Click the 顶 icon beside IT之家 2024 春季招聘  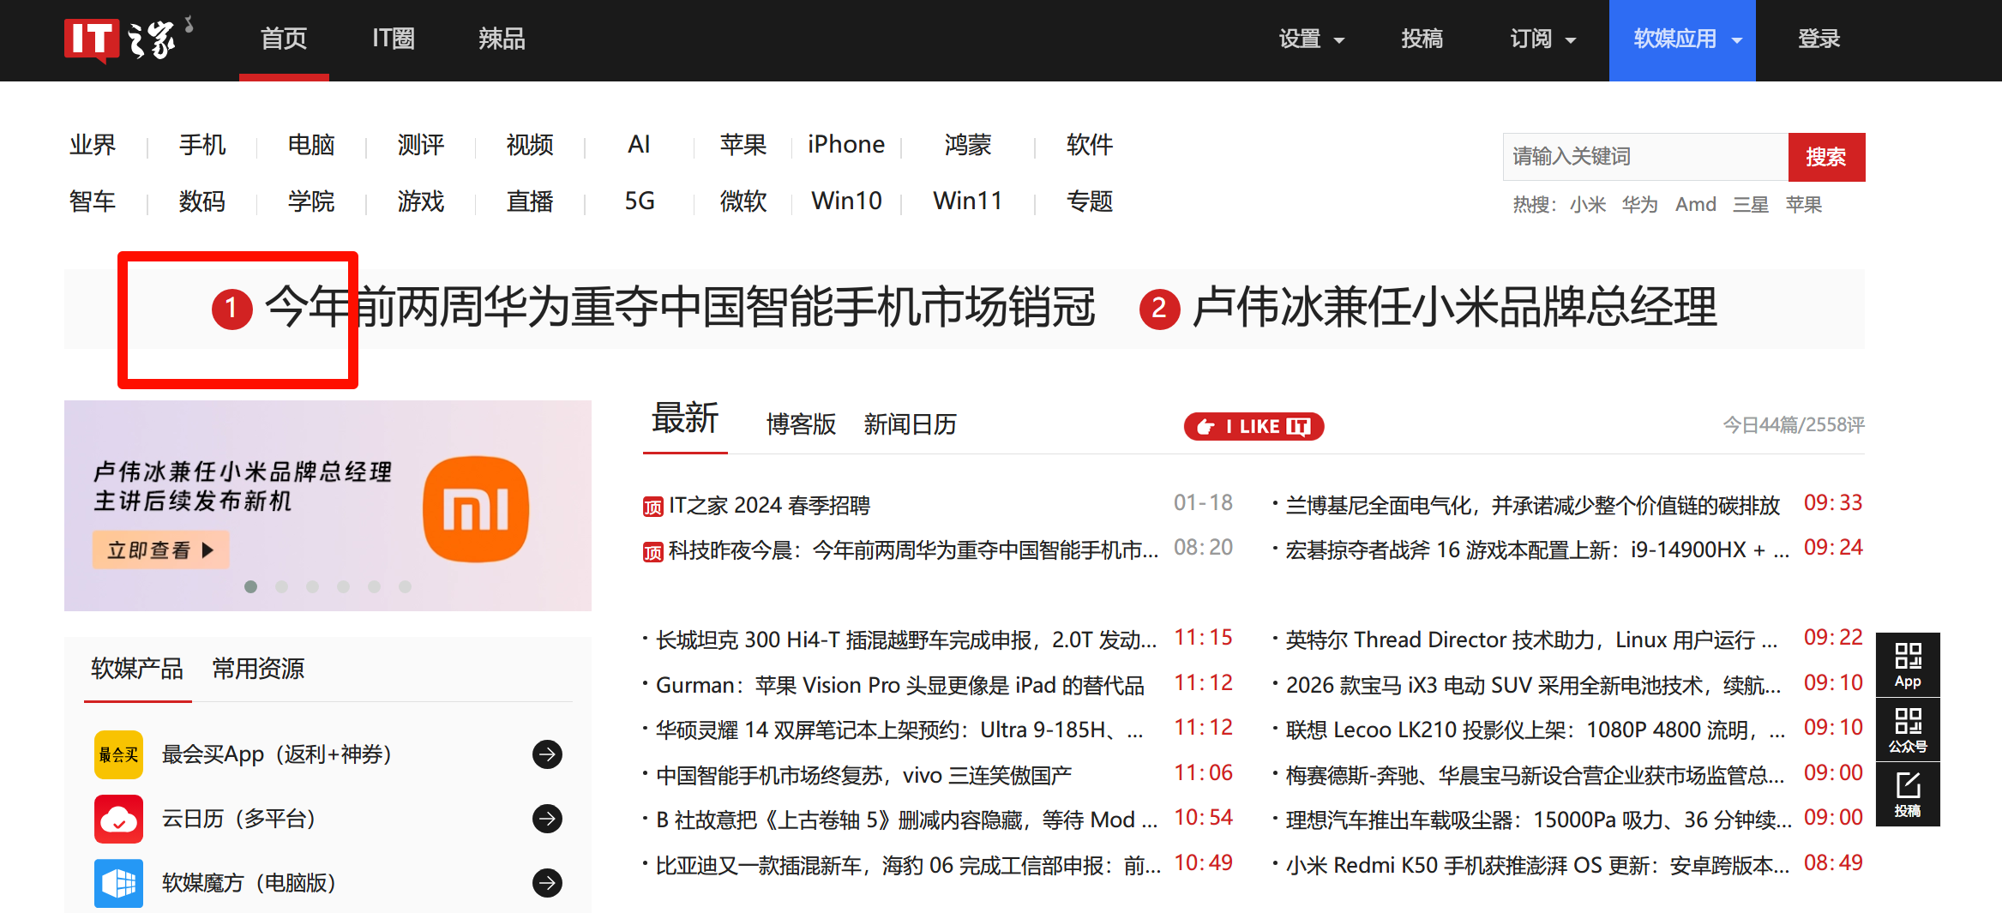point(652,507)
